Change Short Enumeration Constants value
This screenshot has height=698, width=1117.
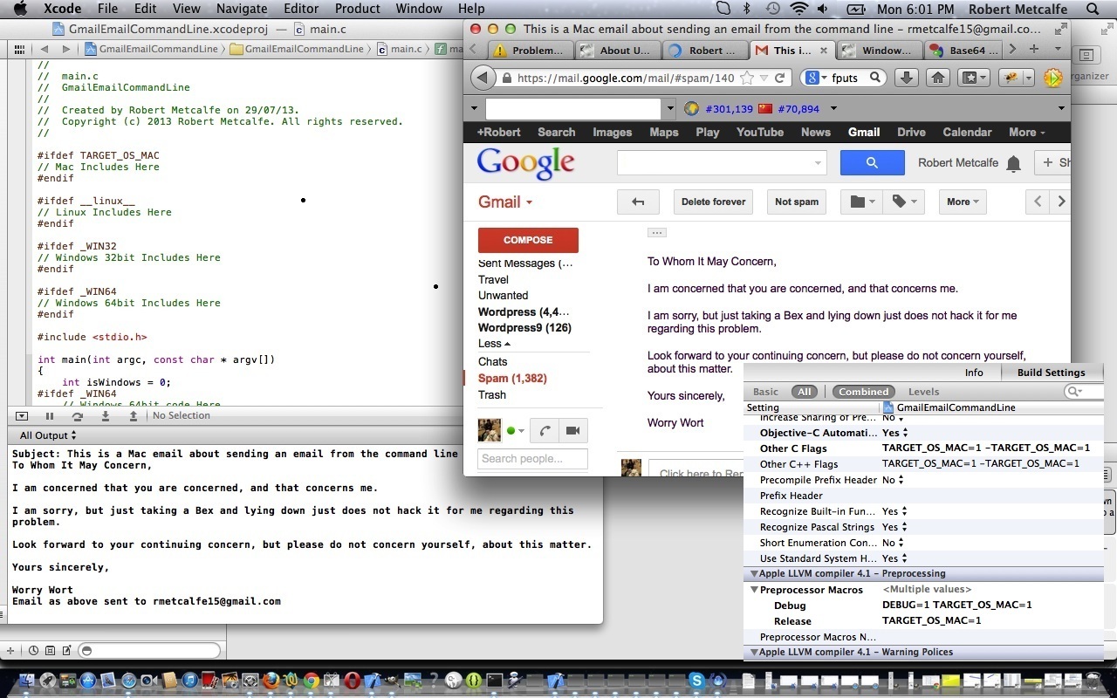click(x=893, y=543)
